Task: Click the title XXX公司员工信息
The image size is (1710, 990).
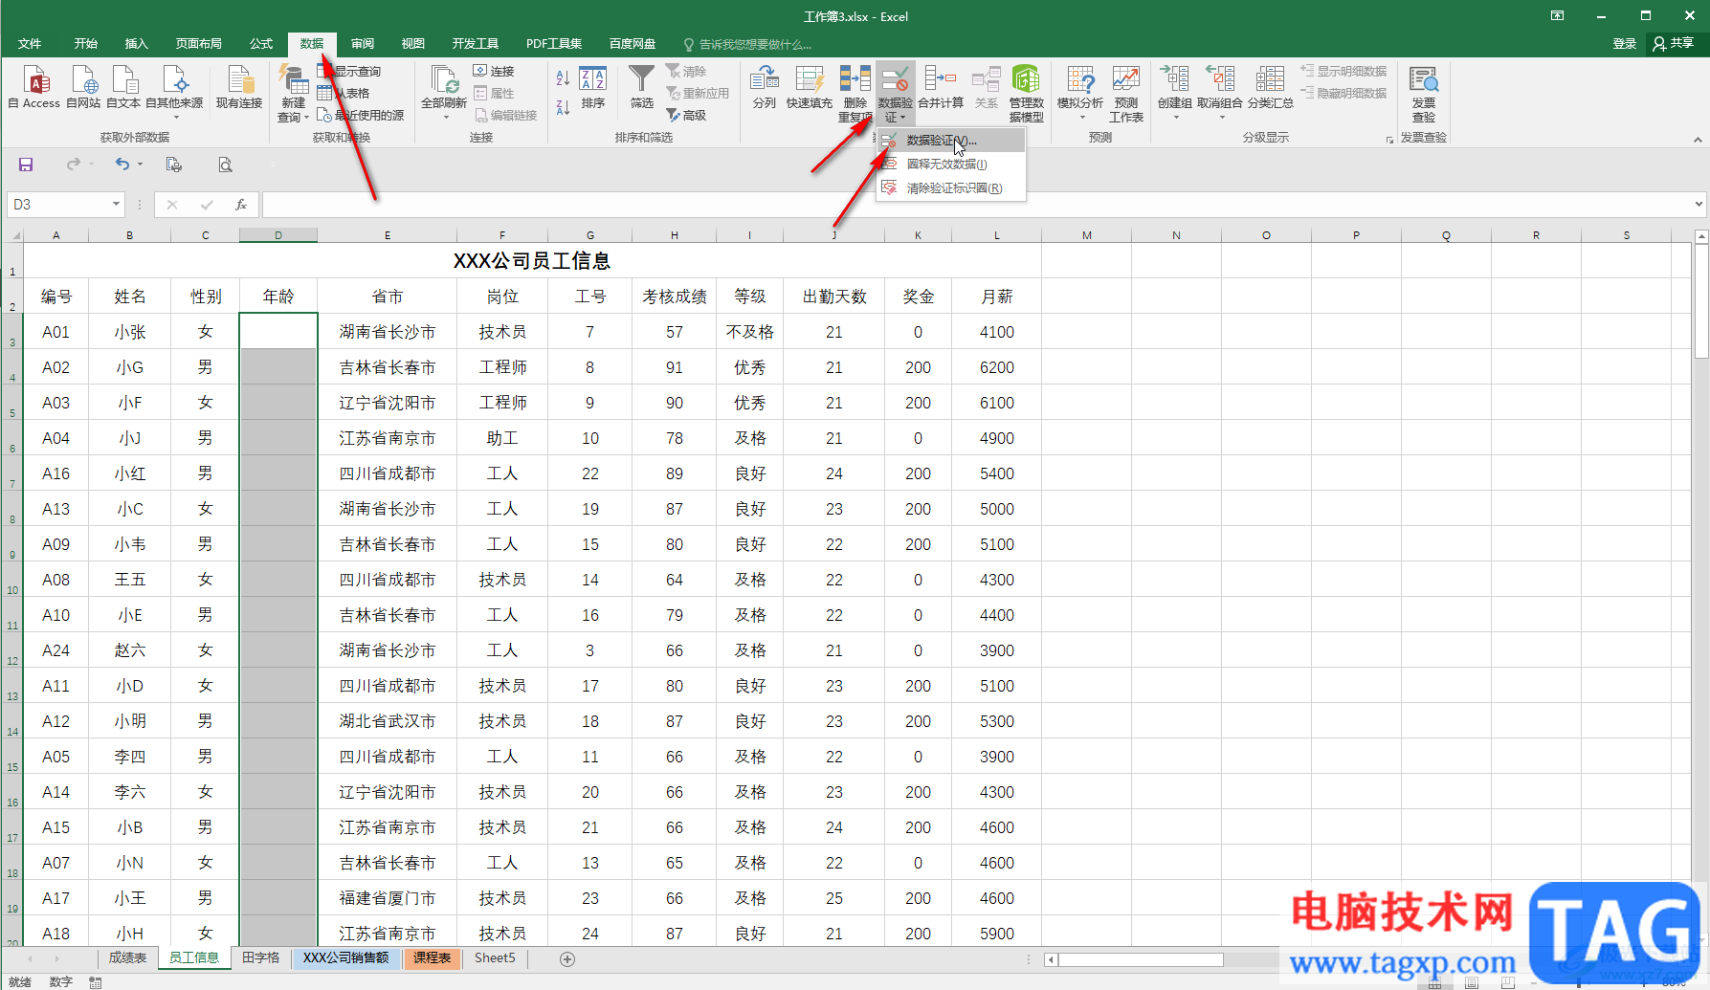Action: [531, 261]
